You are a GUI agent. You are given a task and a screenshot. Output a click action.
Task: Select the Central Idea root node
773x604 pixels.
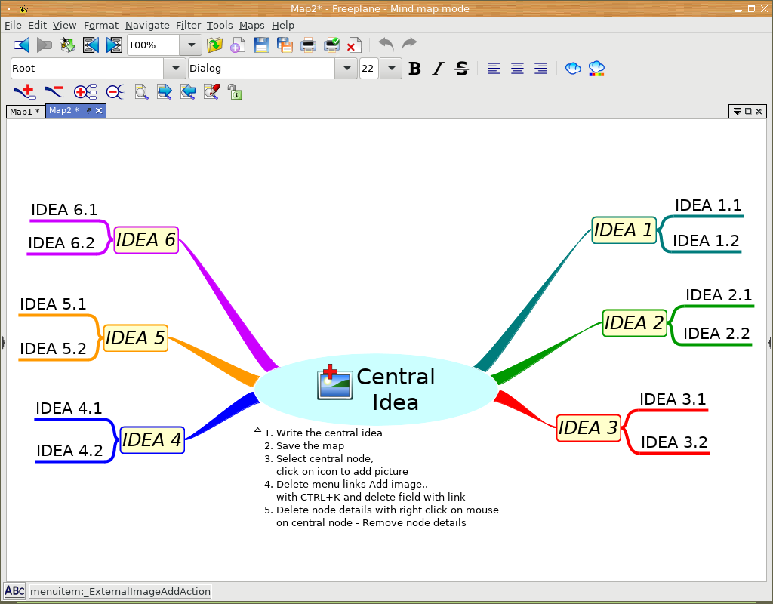377,389
